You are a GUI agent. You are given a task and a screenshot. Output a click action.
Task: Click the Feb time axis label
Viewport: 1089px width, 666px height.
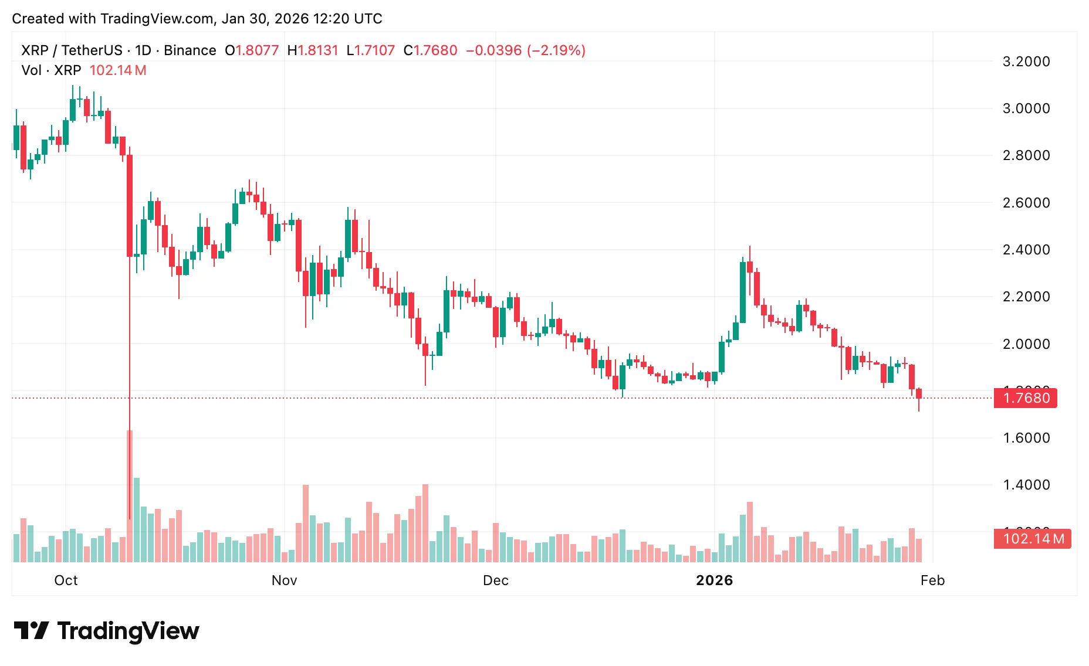click(932, 580)
